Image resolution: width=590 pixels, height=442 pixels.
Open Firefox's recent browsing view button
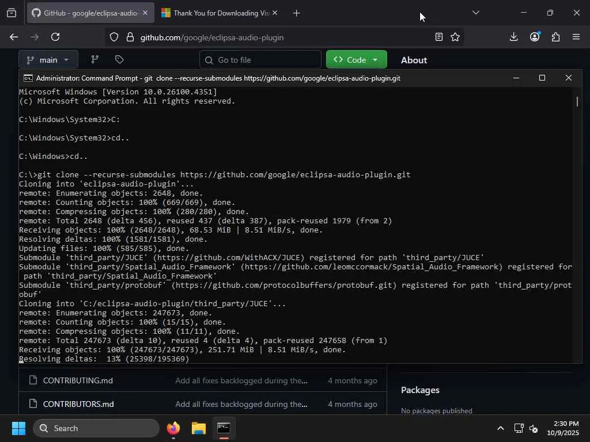(x=12, y=13)
